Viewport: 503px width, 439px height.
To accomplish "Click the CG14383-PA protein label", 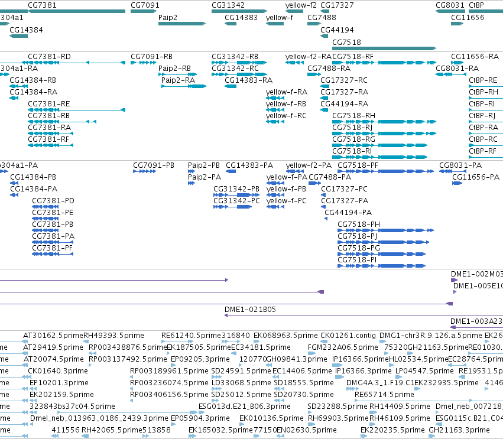I will click(249, 165).
